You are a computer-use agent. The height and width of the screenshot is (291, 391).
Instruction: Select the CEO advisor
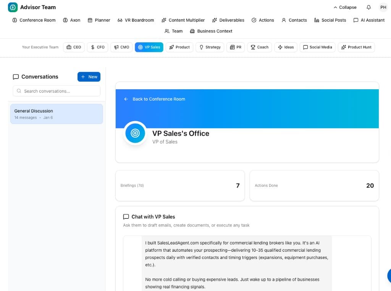click(74, 47)
